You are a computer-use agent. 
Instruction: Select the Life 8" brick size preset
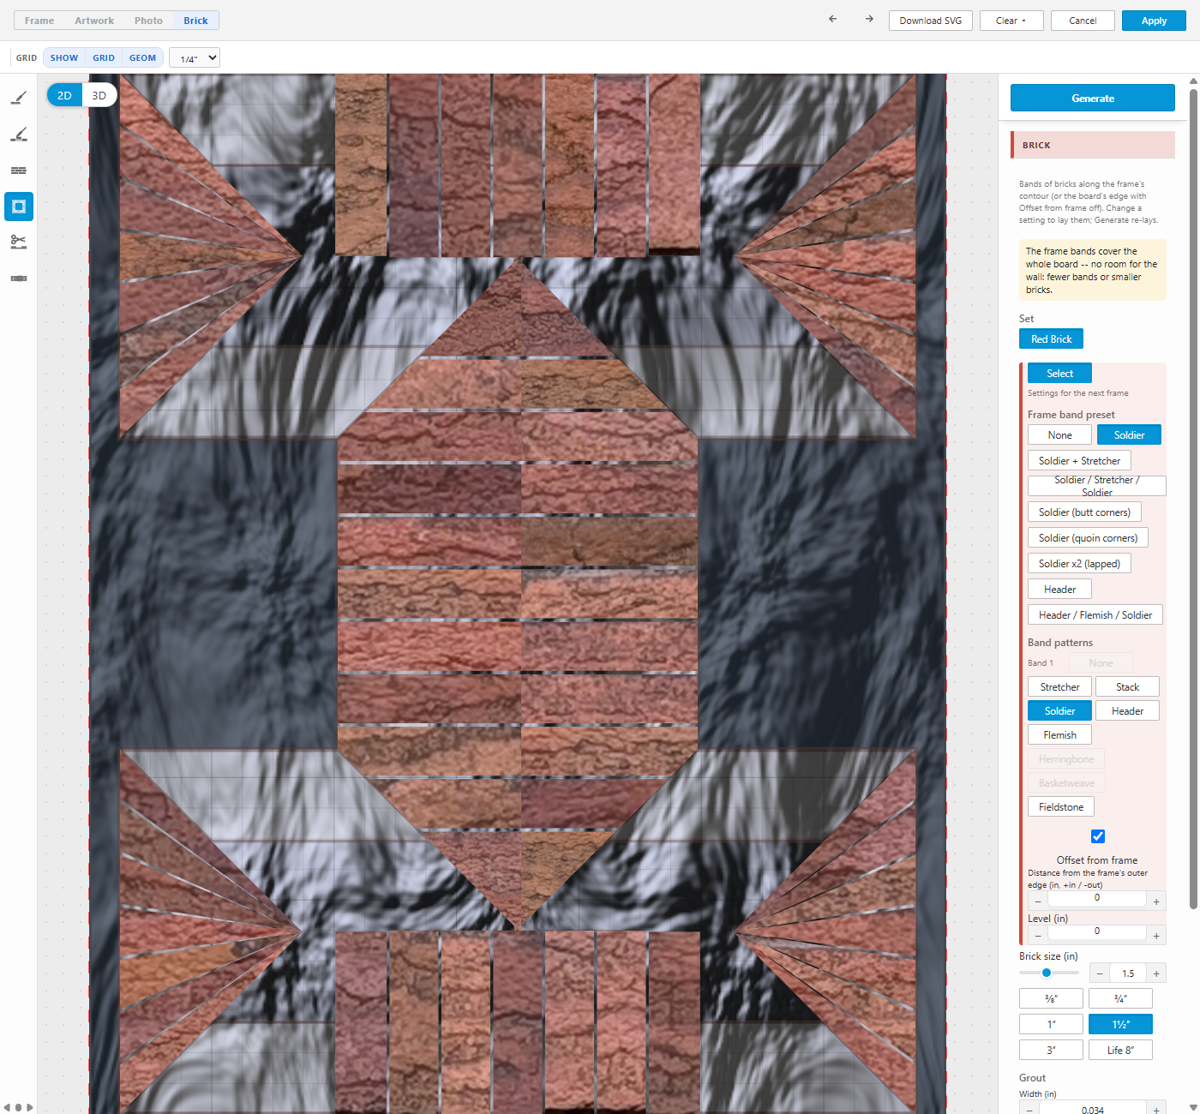[1120, 1050]
